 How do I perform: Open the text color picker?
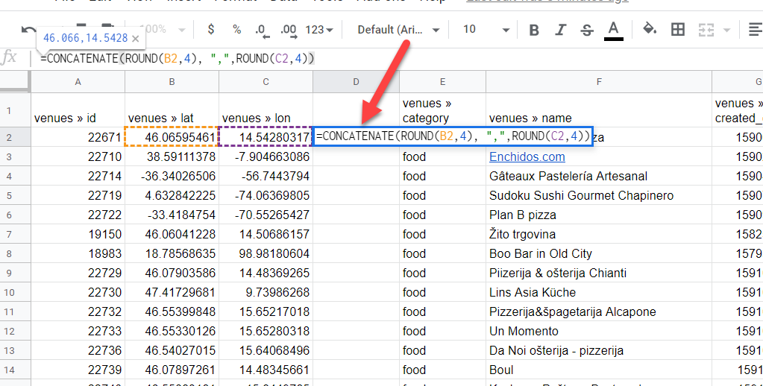coord(614,31)
